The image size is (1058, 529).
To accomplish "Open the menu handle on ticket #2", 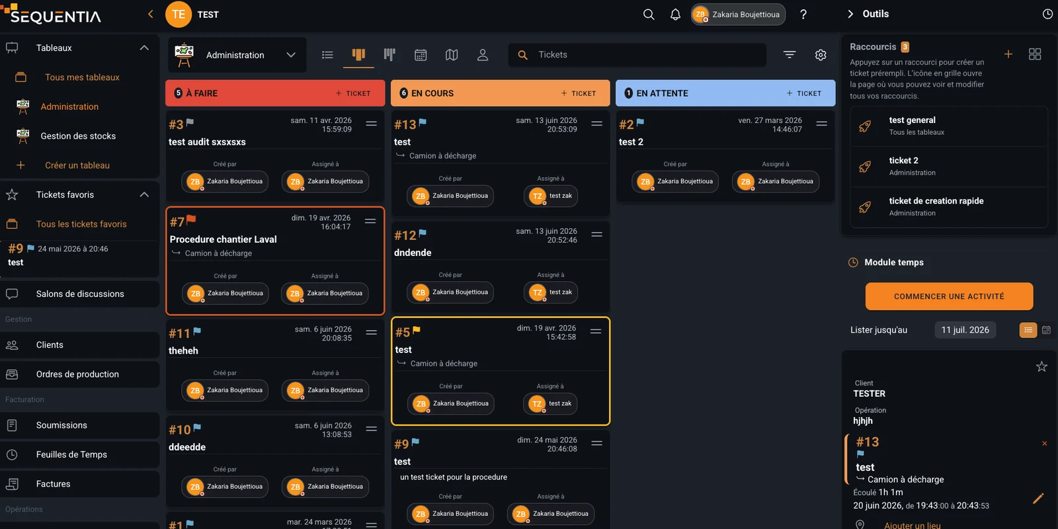I will (x=822, y=124).
